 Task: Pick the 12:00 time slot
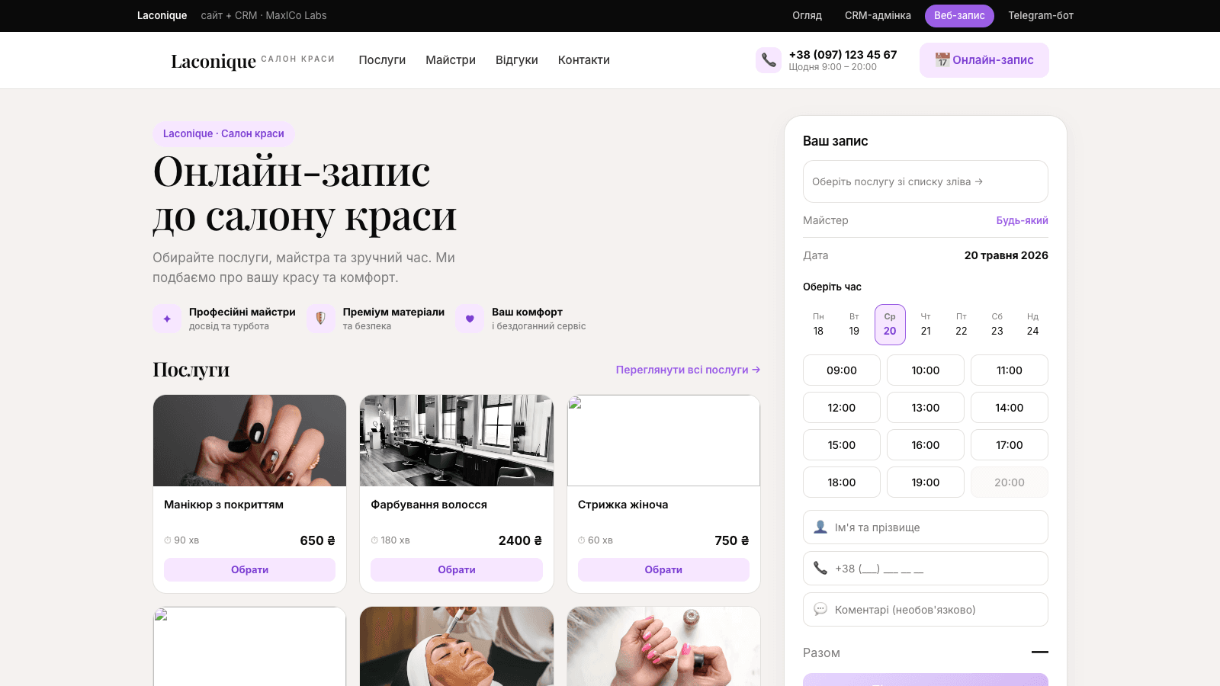point(842,408)
